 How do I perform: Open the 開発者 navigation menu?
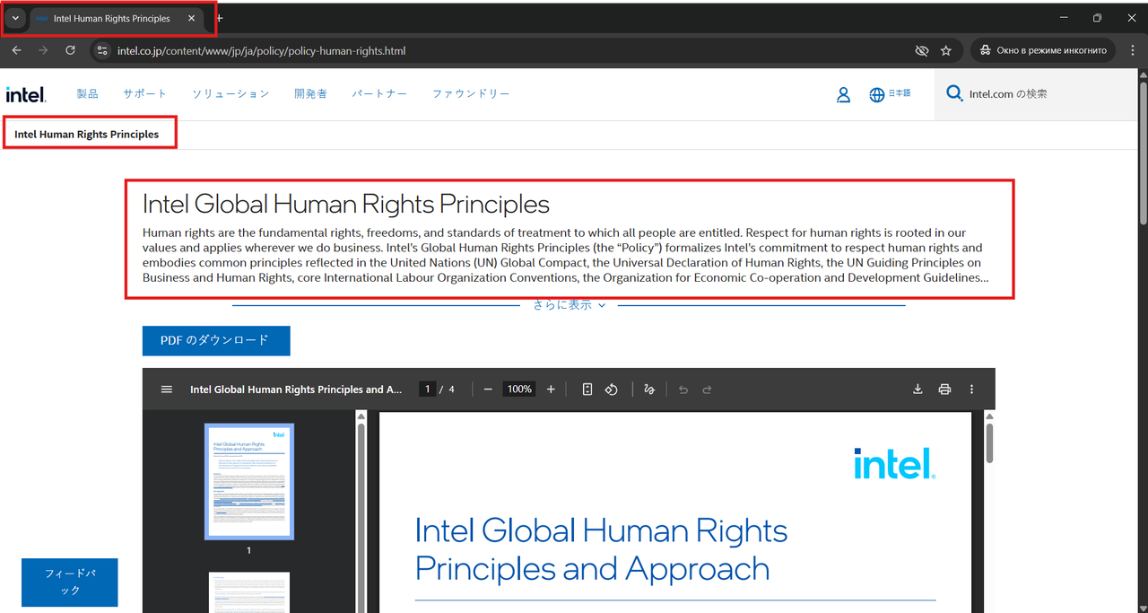coord(310,94)
